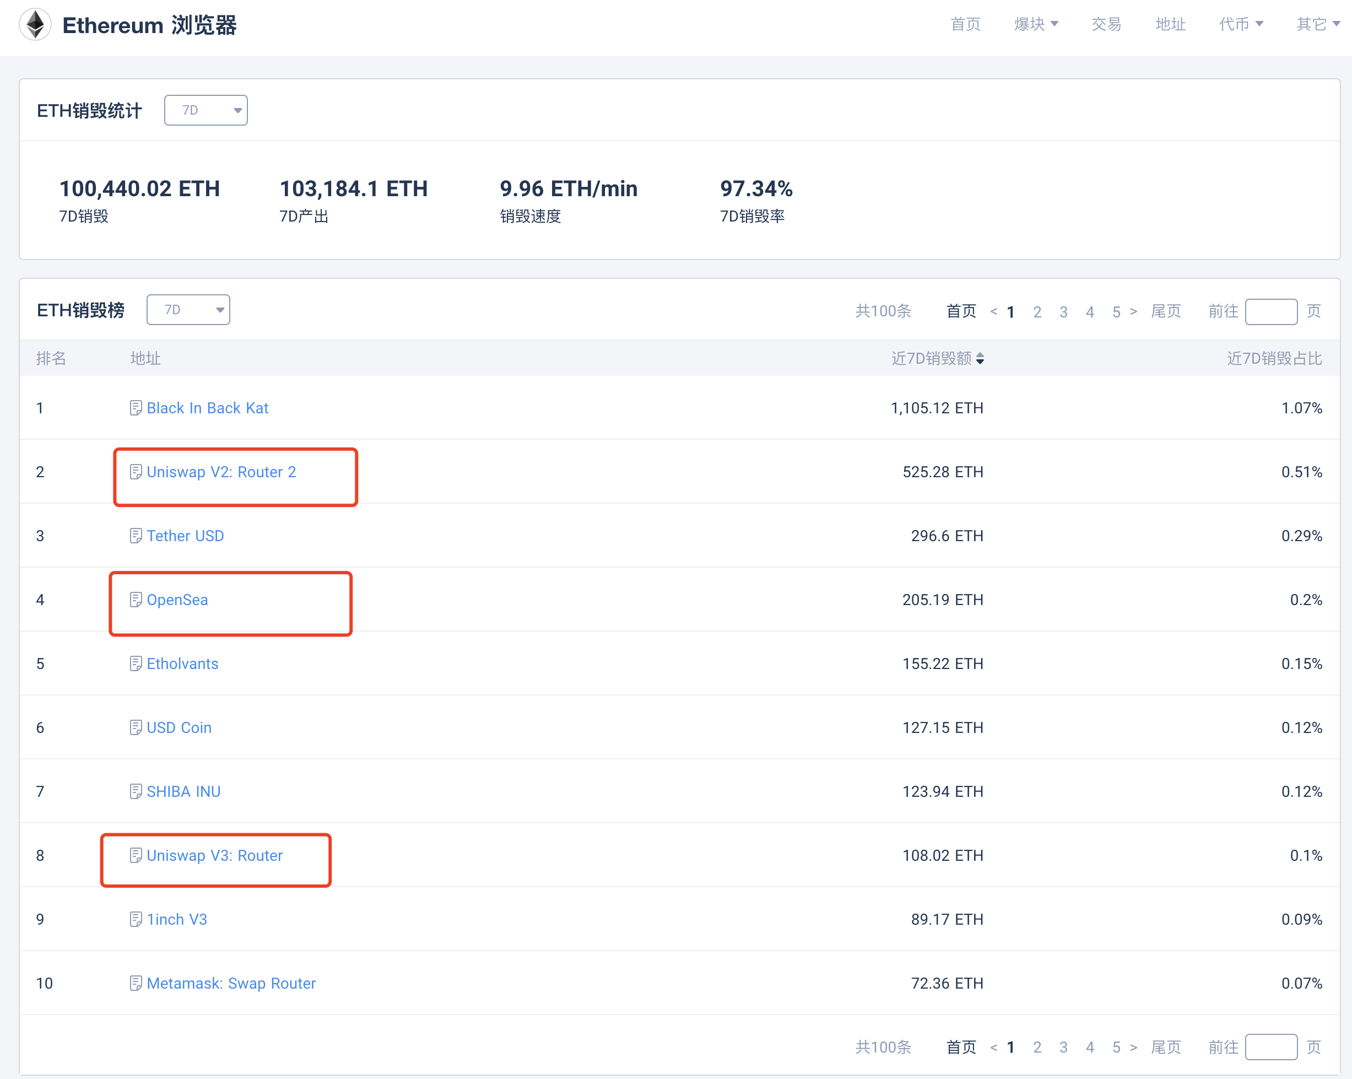The height and width of the screenshot is (1079, 1352).
Task: Click 尾页 in top pagination
Action: (x=1166, y=312)
